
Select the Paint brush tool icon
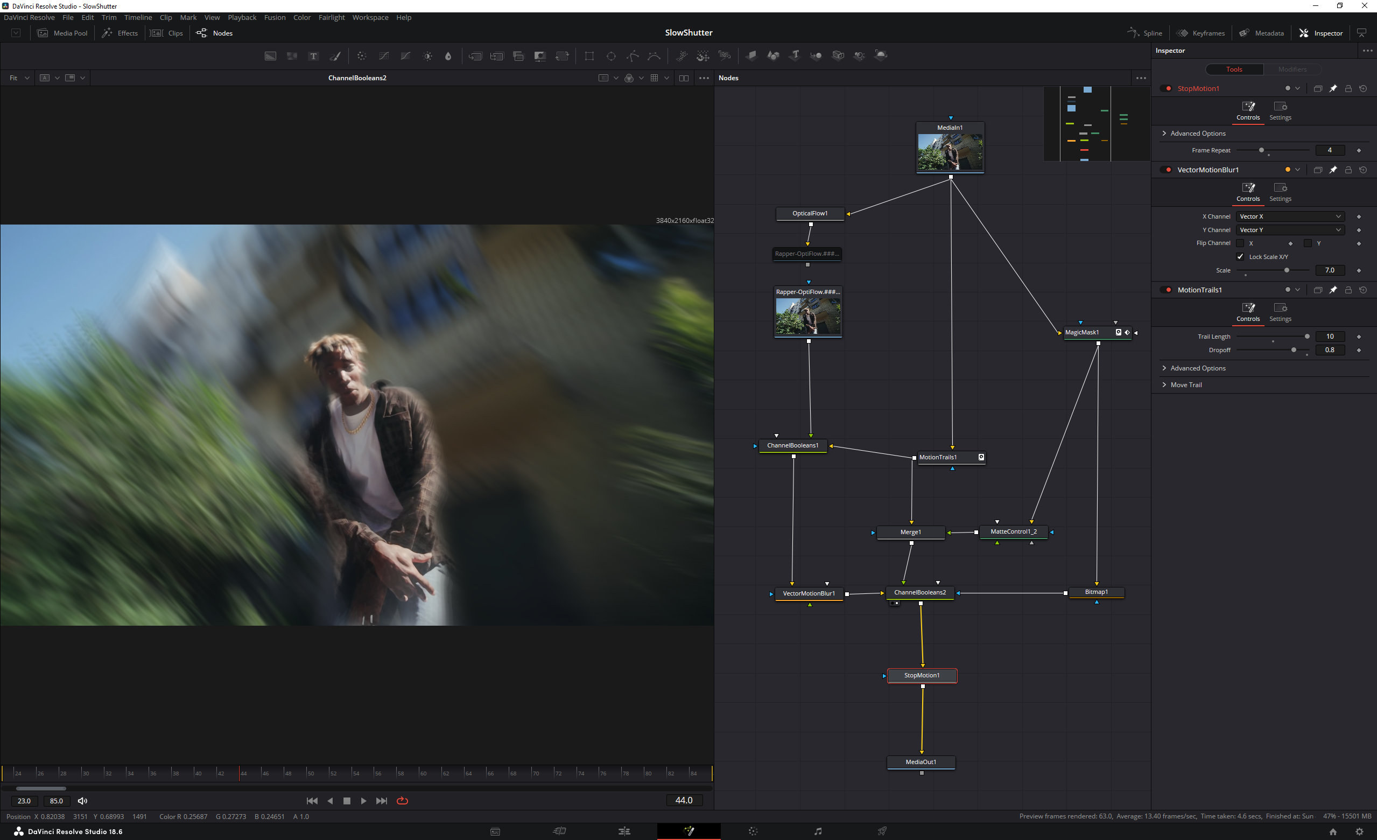[335, 56]
